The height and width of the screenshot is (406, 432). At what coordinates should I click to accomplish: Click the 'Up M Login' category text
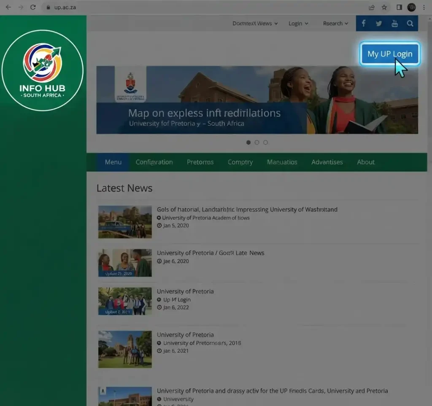coord(177,300)
